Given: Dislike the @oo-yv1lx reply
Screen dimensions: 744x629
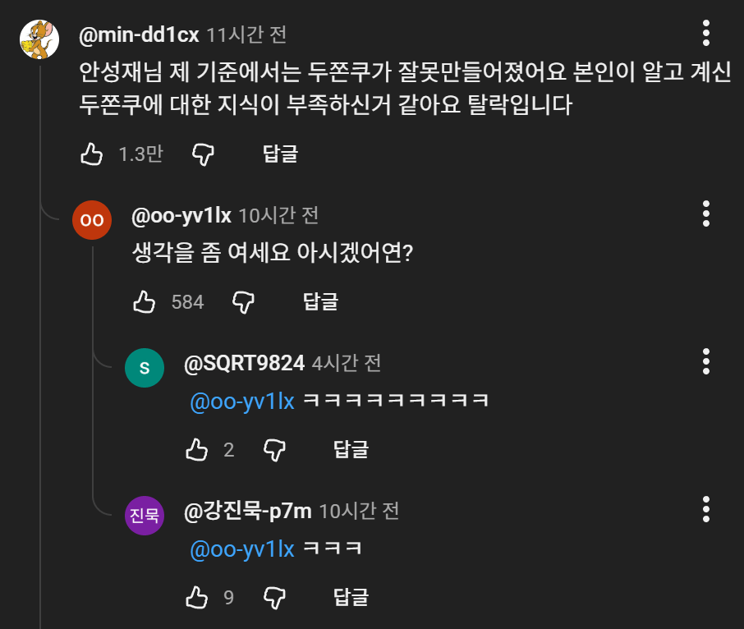Looking at the screenshot, I should 243,301.
